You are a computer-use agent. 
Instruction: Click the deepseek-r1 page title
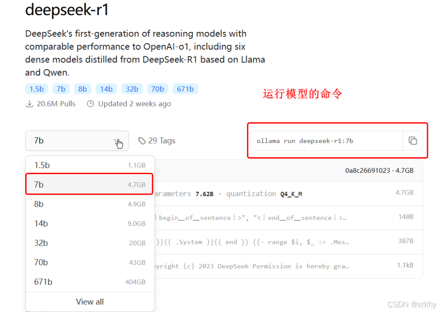click(x=67, y=10)
